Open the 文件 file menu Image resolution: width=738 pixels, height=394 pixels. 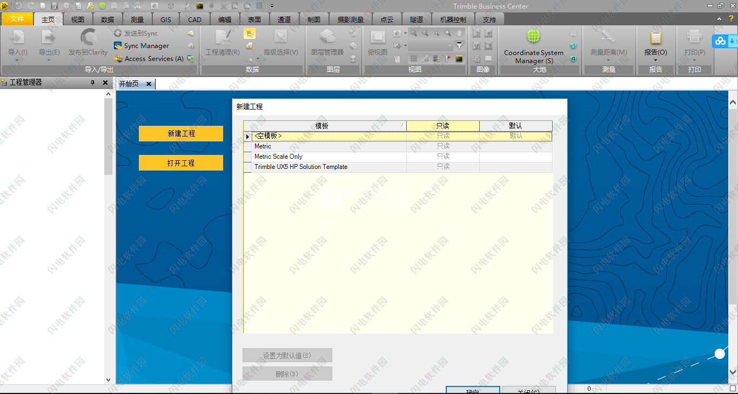[17, 19]
